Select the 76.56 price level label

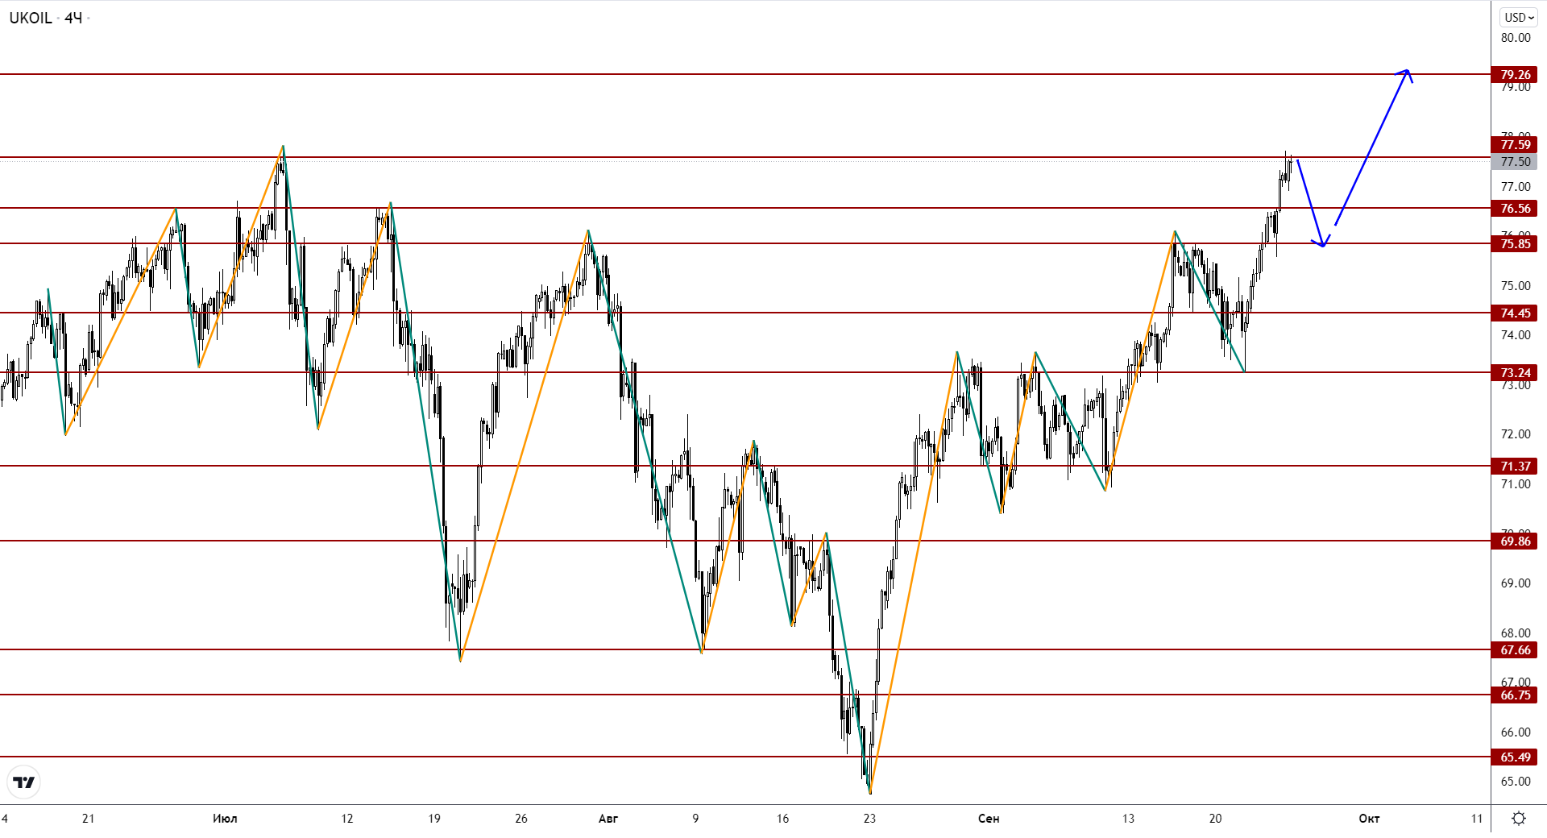pos(1515,209)
